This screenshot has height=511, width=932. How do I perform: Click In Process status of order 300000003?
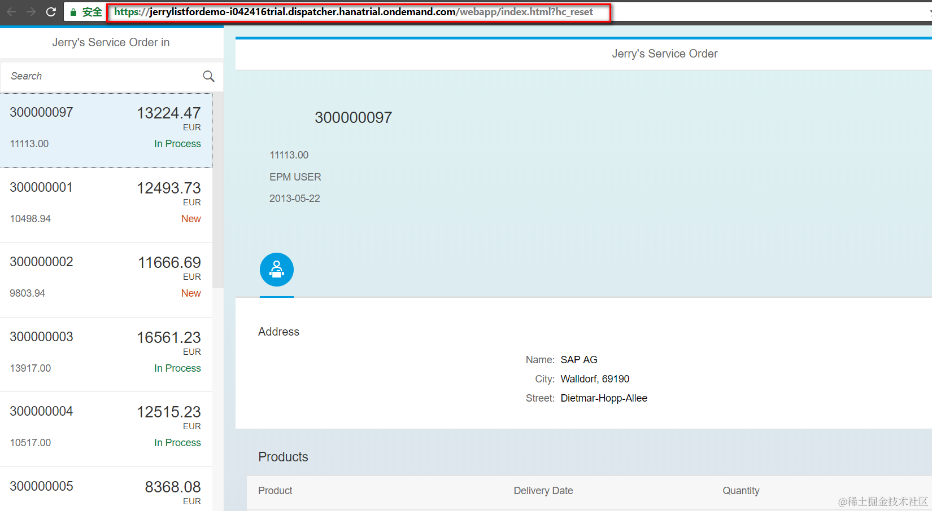click(177, 368)
